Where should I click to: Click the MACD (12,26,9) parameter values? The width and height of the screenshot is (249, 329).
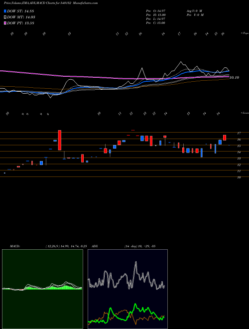click(66, 246)
